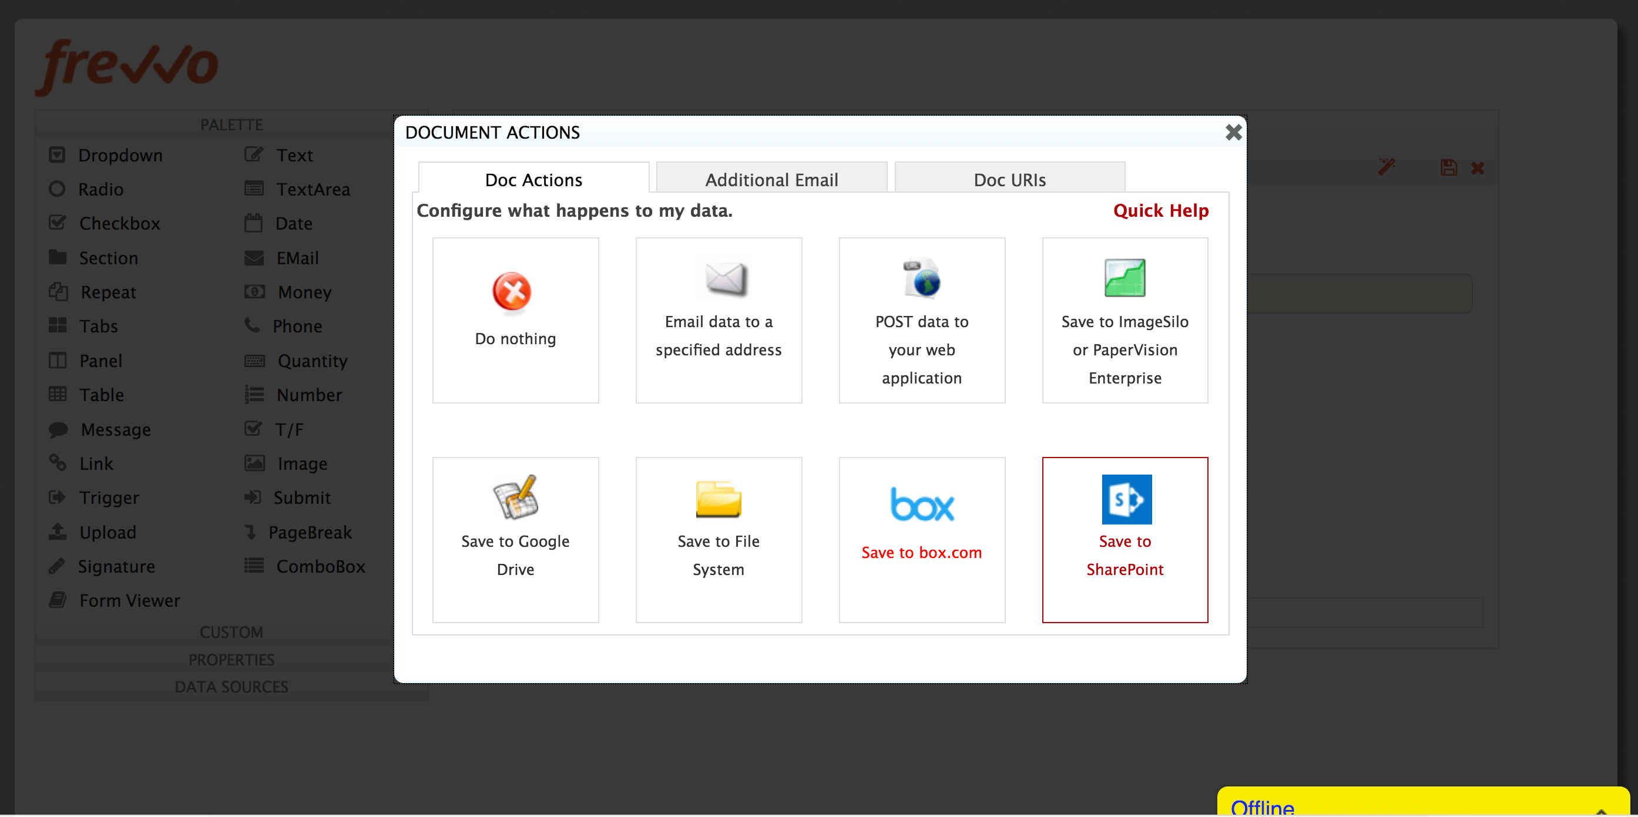
Task: Select the Doc Actions tab
Action: (533, 180)
